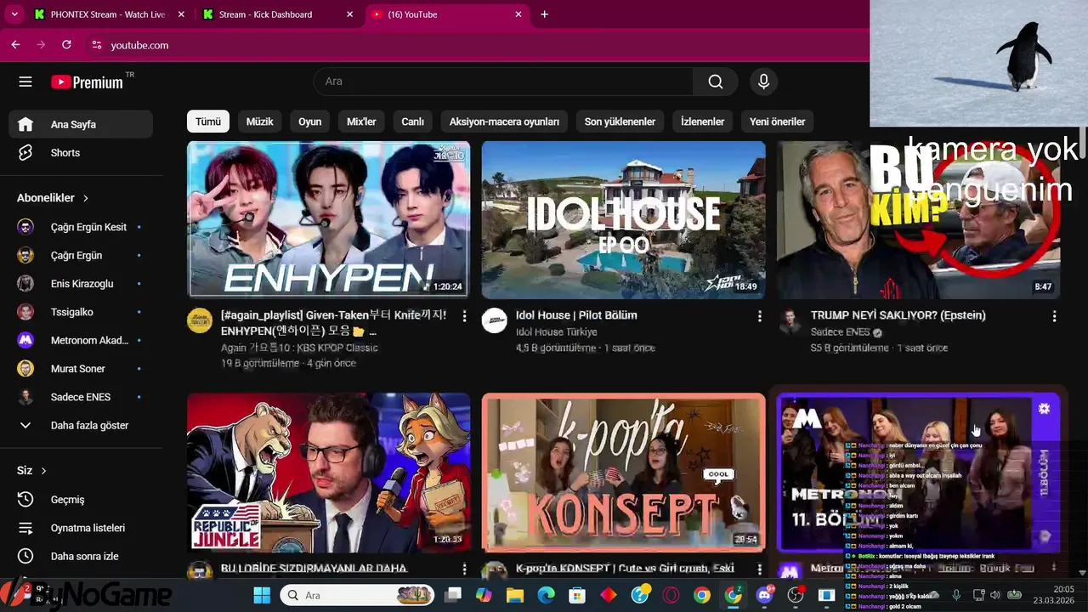Screen dimensions: 1088x612
Task: Click Sadece ENES avatar beside Trump video
Action: pos(790,320)
